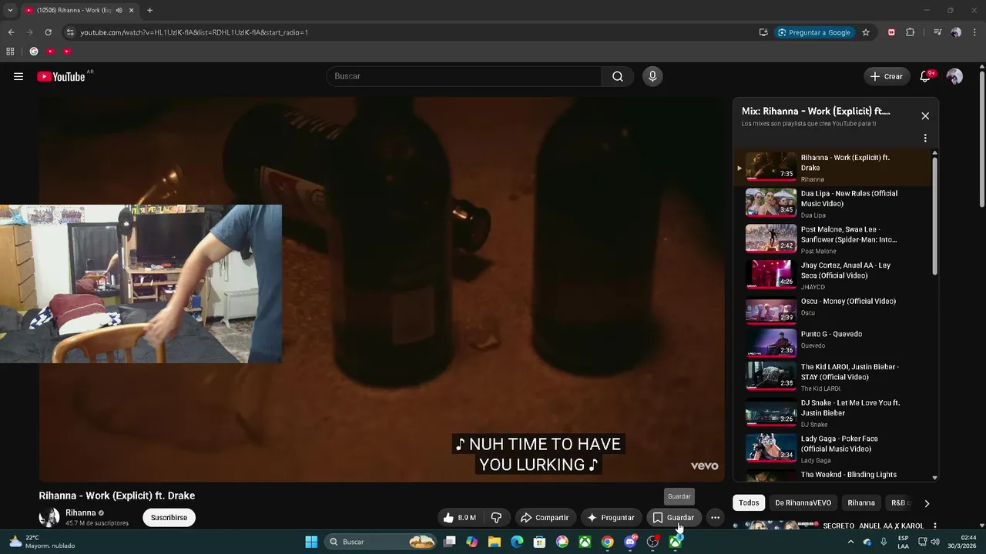Image resolution: width=986 pixels, height=554 pixels.
Task: Open Microsoft Edge from the taskbar
Action: point(517,542)
